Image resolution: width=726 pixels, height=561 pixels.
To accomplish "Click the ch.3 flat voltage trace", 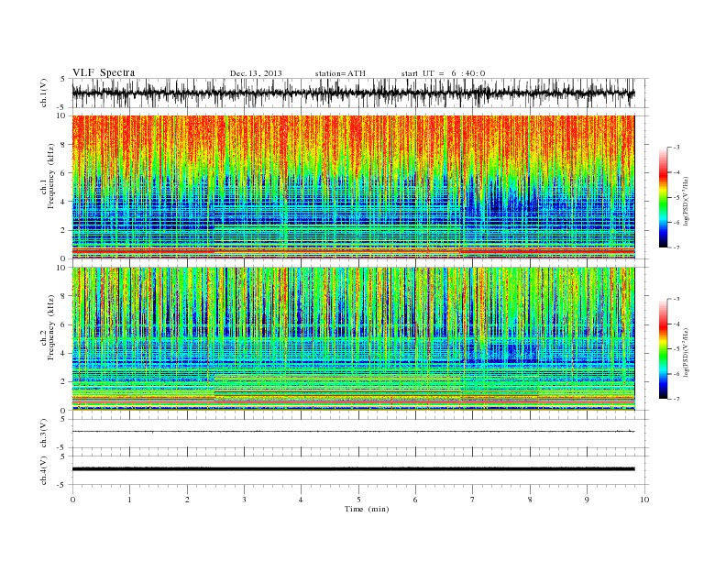I will click(353, 432).
